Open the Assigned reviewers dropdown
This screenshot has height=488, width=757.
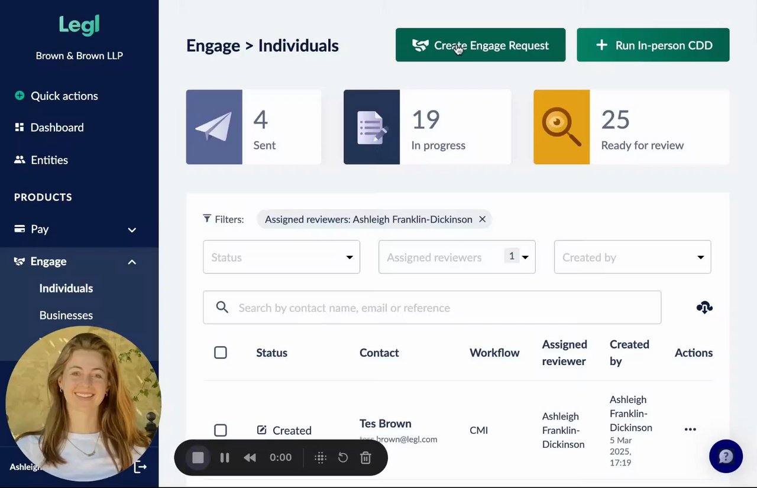[457, 257]
